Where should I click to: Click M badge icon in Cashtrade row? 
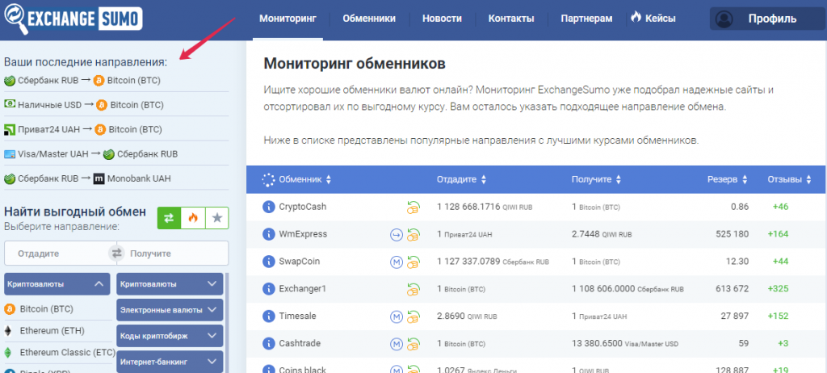396,344
